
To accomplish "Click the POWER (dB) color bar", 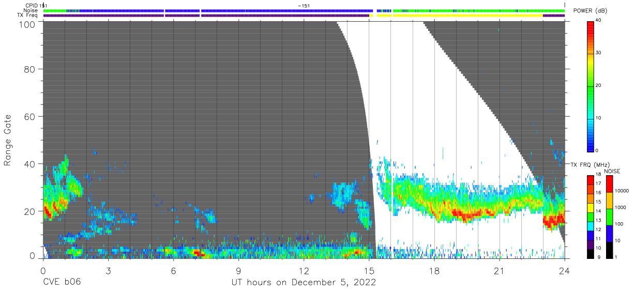I will click(x=591, y=86).
